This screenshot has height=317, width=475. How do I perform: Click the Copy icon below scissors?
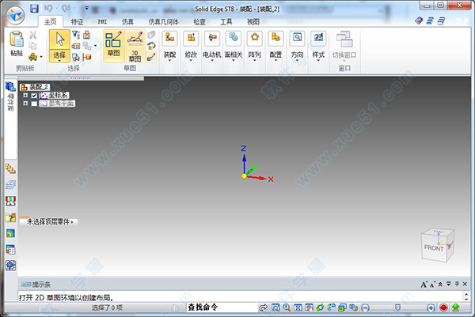click(32, 46)
